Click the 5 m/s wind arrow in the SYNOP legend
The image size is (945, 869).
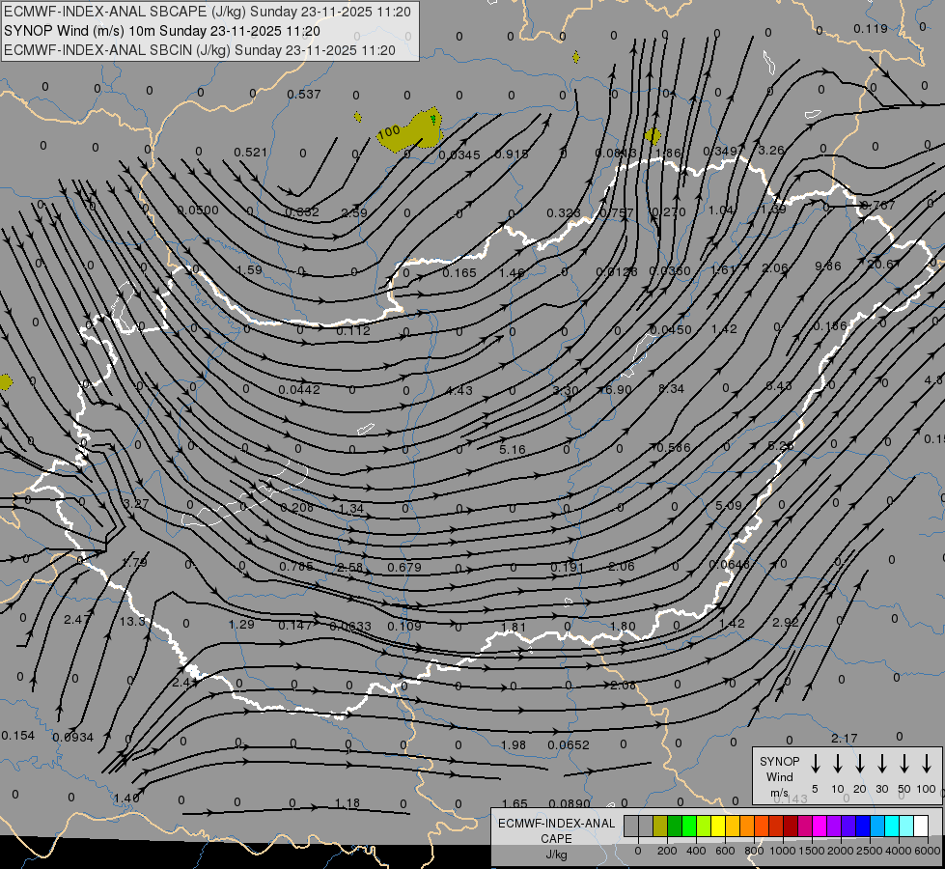[x=815, y=764]
